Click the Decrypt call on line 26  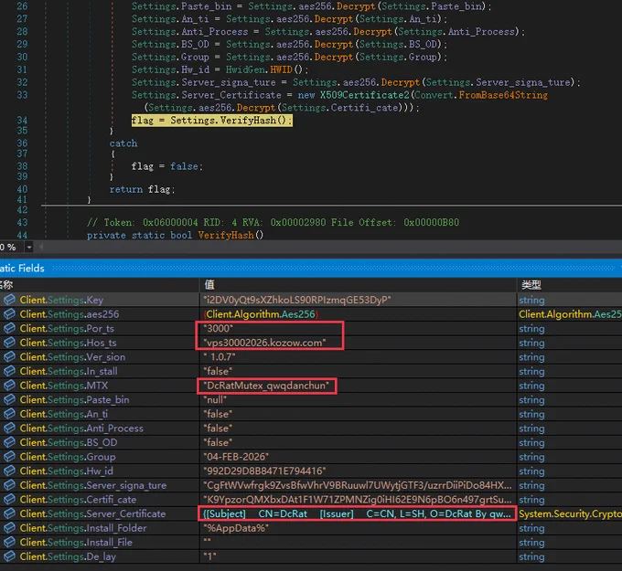[356, 6]
